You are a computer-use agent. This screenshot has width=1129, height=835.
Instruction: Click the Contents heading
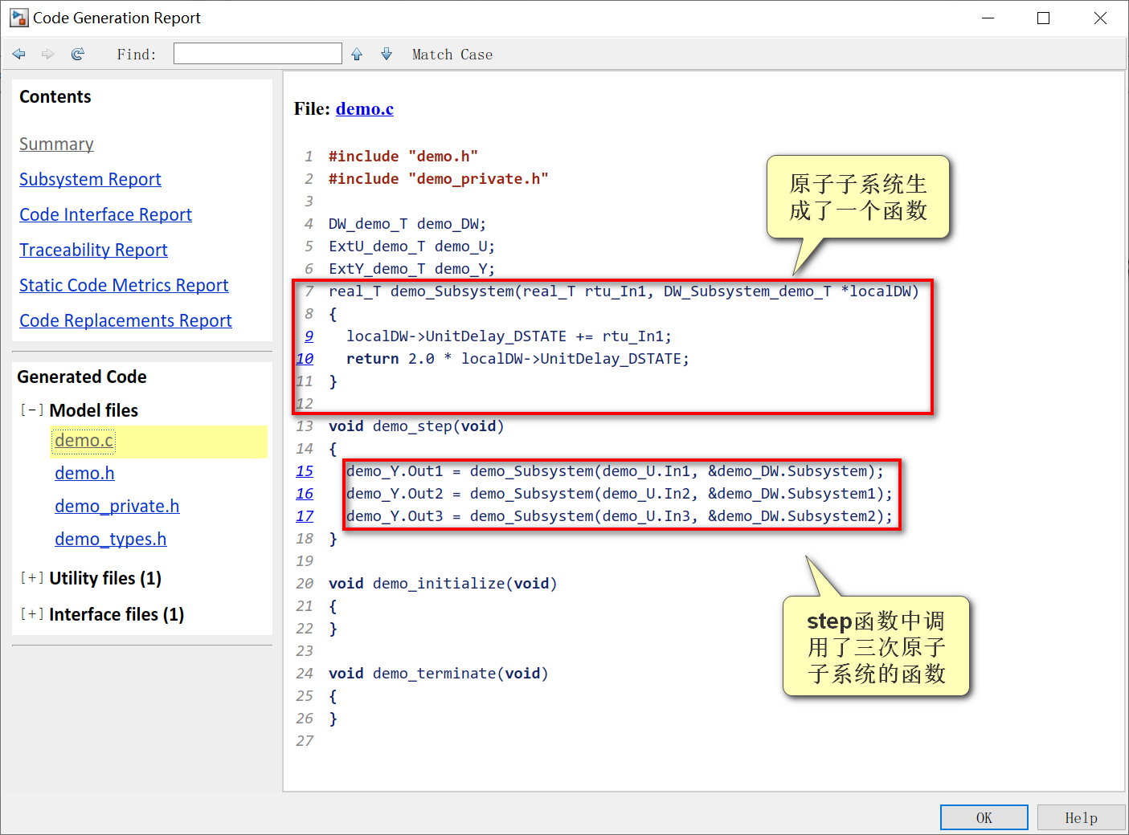point(55,97)
